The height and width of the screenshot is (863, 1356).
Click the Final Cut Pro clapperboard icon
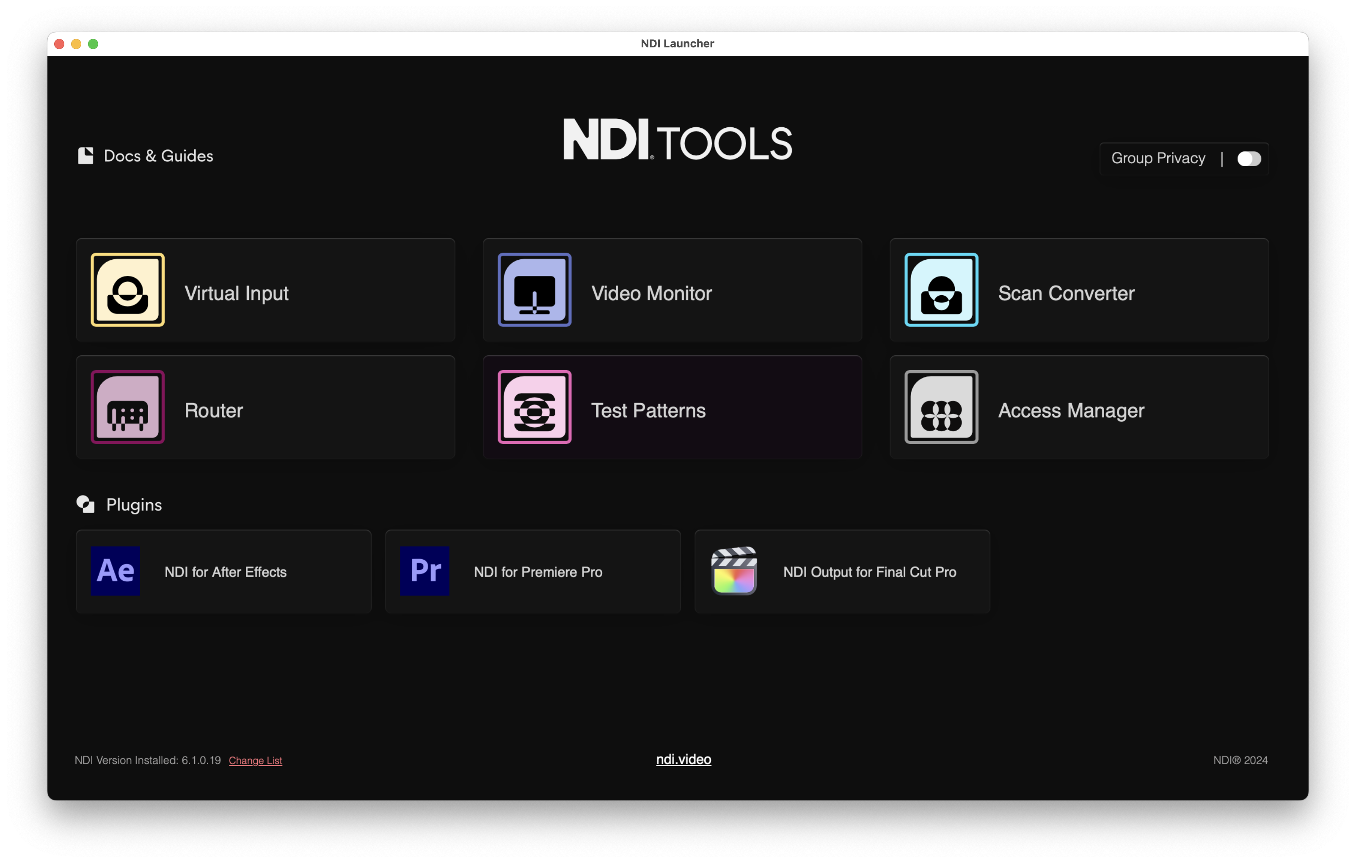[734, 571]
